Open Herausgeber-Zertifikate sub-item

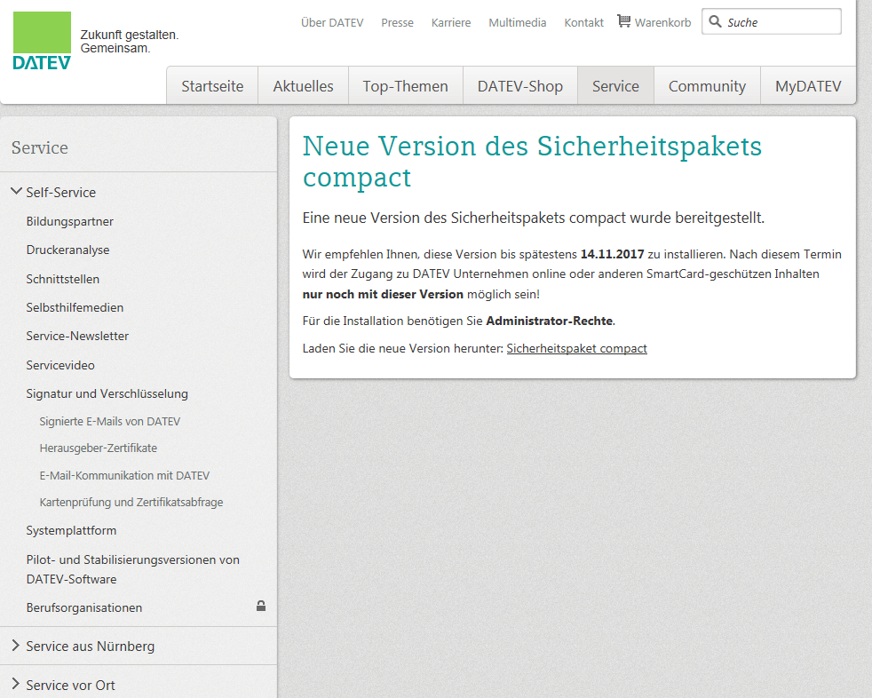[98, 448]
